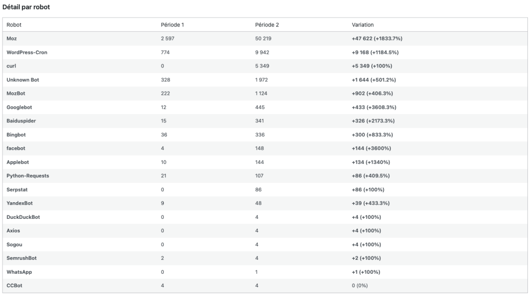
Task: Click SemrushBot variation +2 (+100%)
Action: click(x=367, y=258)
